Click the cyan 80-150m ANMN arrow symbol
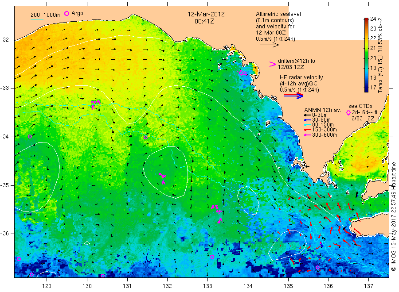The image size is (399, 292). pyautogui.click(x=308, y=125)
